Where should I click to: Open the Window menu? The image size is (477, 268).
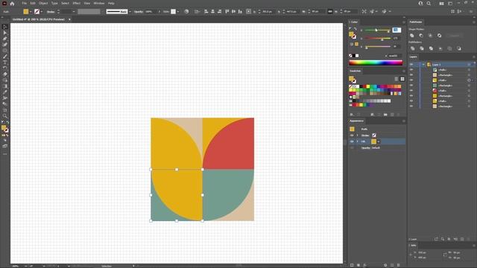[x=99, y=3]
